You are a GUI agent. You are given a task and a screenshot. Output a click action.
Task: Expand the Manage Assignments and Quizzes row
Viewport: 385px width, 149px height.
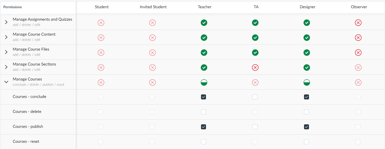(x=6, y=22)
